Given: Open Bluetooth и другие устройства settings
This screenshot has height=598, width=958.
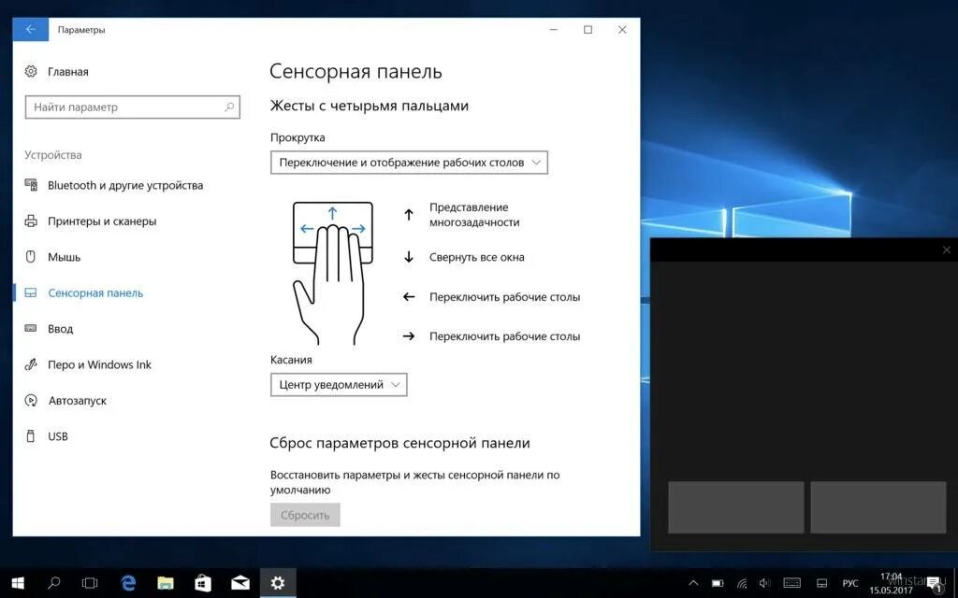Looking at the screenshot, I should pos(124,185).
